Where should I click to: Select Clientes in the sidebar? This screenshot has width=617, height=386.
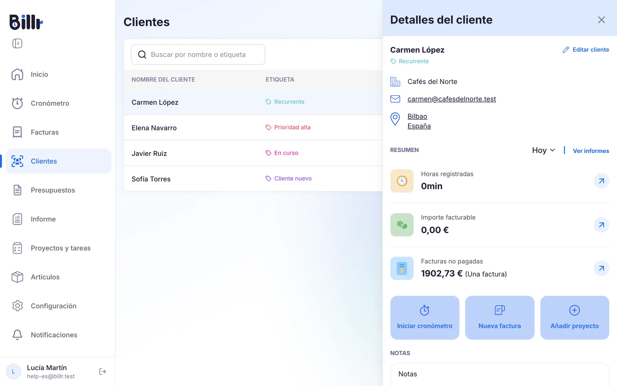coord(58,161)
